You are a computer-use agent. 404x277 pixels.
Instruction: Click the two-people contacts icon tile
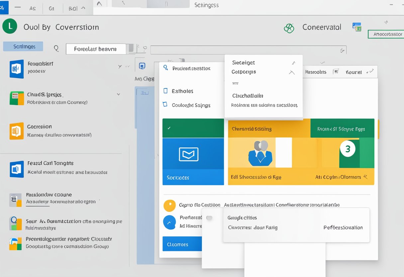(260, 153)
